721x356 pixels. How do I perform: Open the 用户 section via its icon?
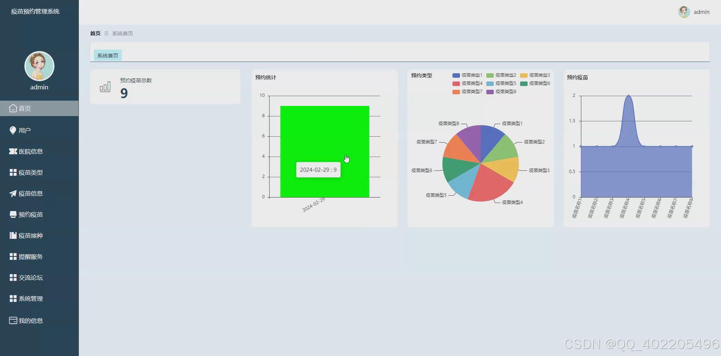[x=12, y=130]
